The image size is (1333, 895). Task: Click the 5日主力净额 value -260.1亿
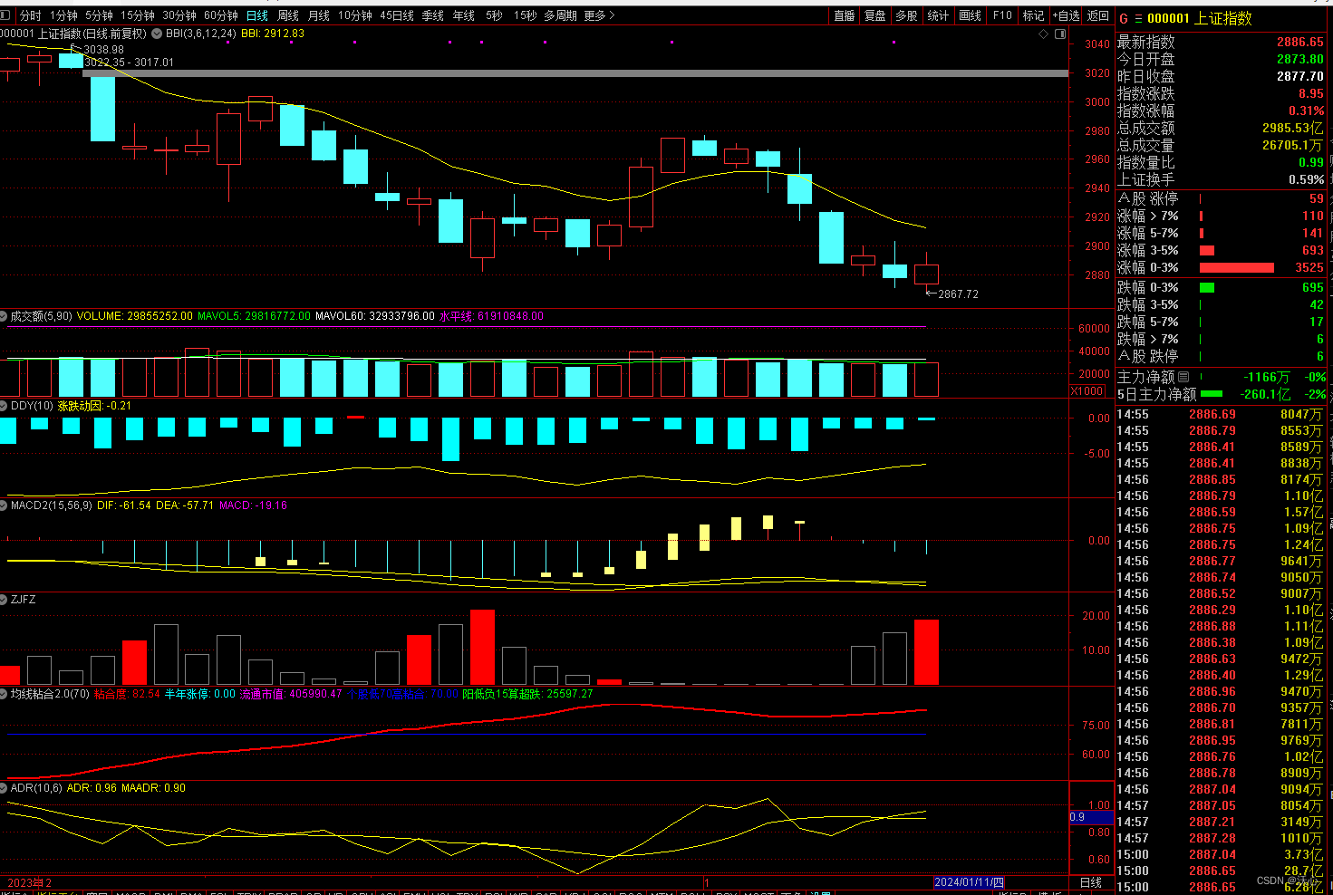point(1265,395)
